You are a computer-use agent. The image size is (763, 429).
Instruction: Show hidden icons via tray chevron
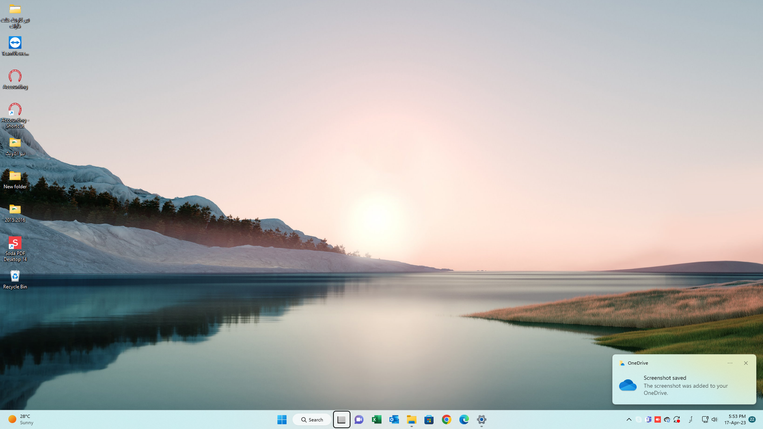point(629,419)
